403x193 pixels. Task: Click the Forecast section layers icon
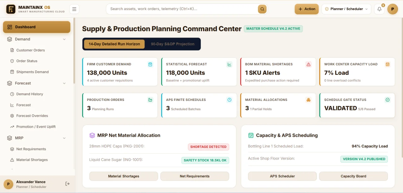coord(9,83)
